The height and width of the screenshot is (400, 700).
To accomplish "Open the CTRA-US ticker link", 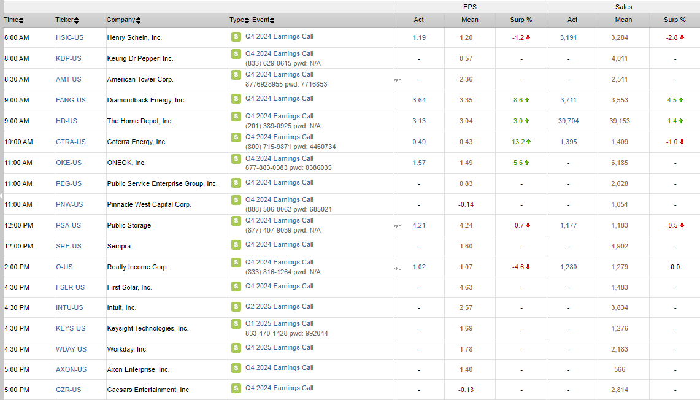I will 71,142.
